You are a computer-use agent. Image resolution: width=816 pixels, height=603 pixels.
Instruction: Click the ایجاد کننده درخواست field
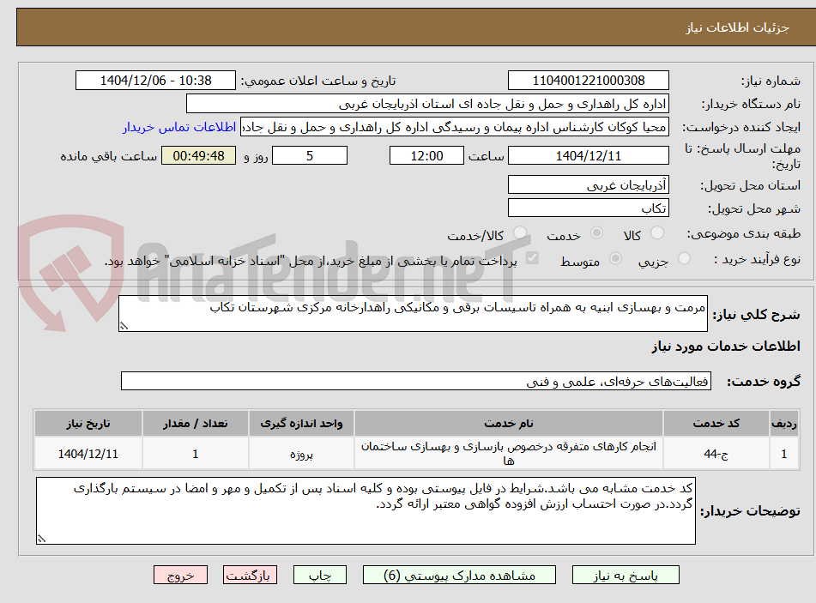454,128
